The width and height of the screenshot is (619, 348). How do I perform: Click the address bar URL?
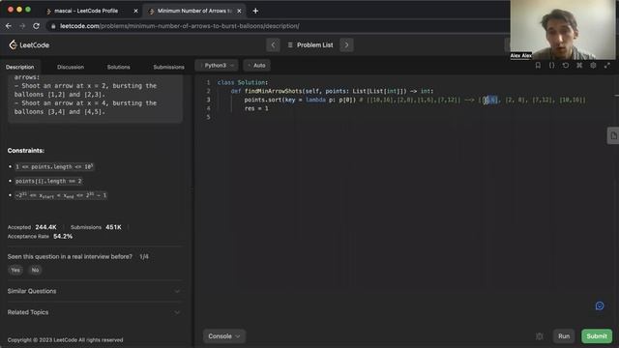[x=180, y=26]
